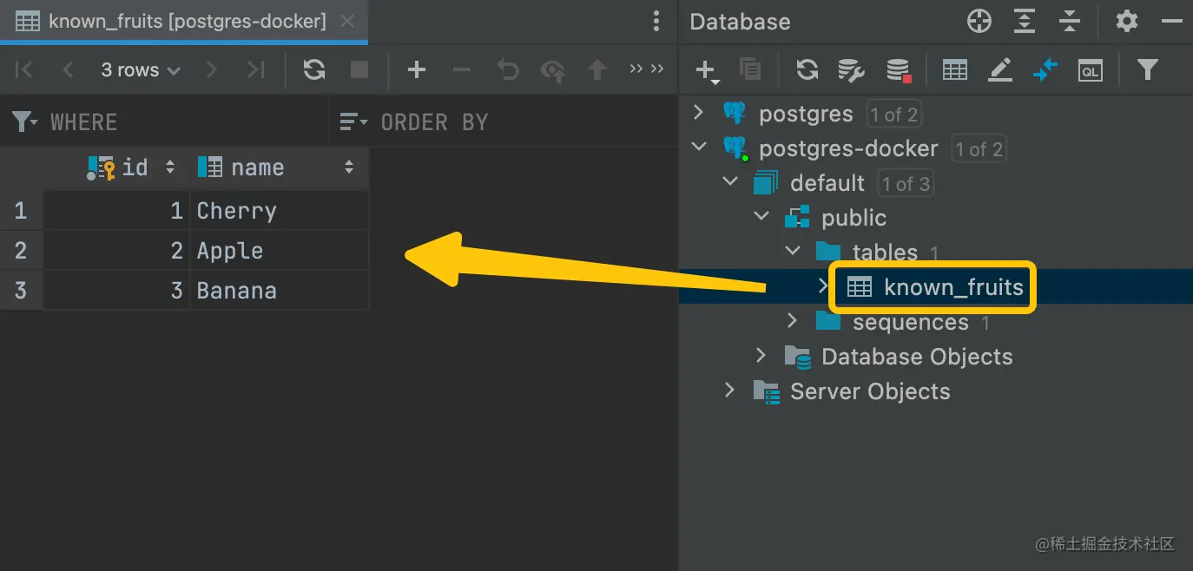
Task: Click '1 of 2' badge beside postgres-docker
Action: (x=979, y=148)
